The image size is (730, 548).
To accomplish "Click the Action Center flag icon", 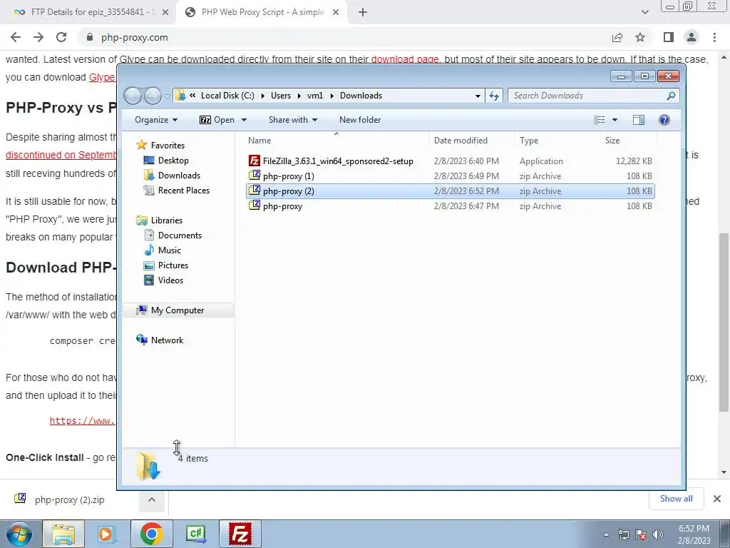I will [x=641, y=534].
